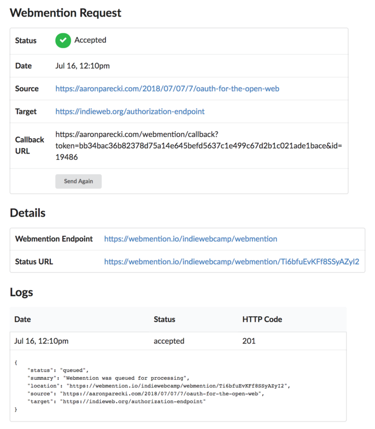
Task: Click the Callback URL text
Action: coord(199,145)
